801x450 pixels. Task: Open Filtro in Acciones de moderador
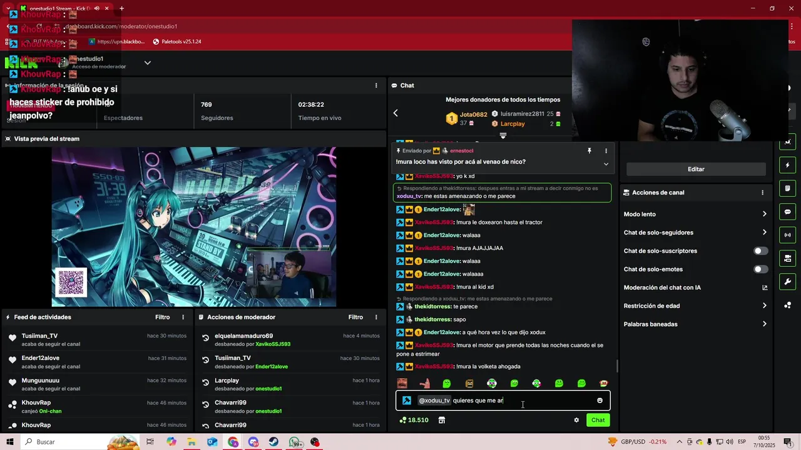click(355, 317)
